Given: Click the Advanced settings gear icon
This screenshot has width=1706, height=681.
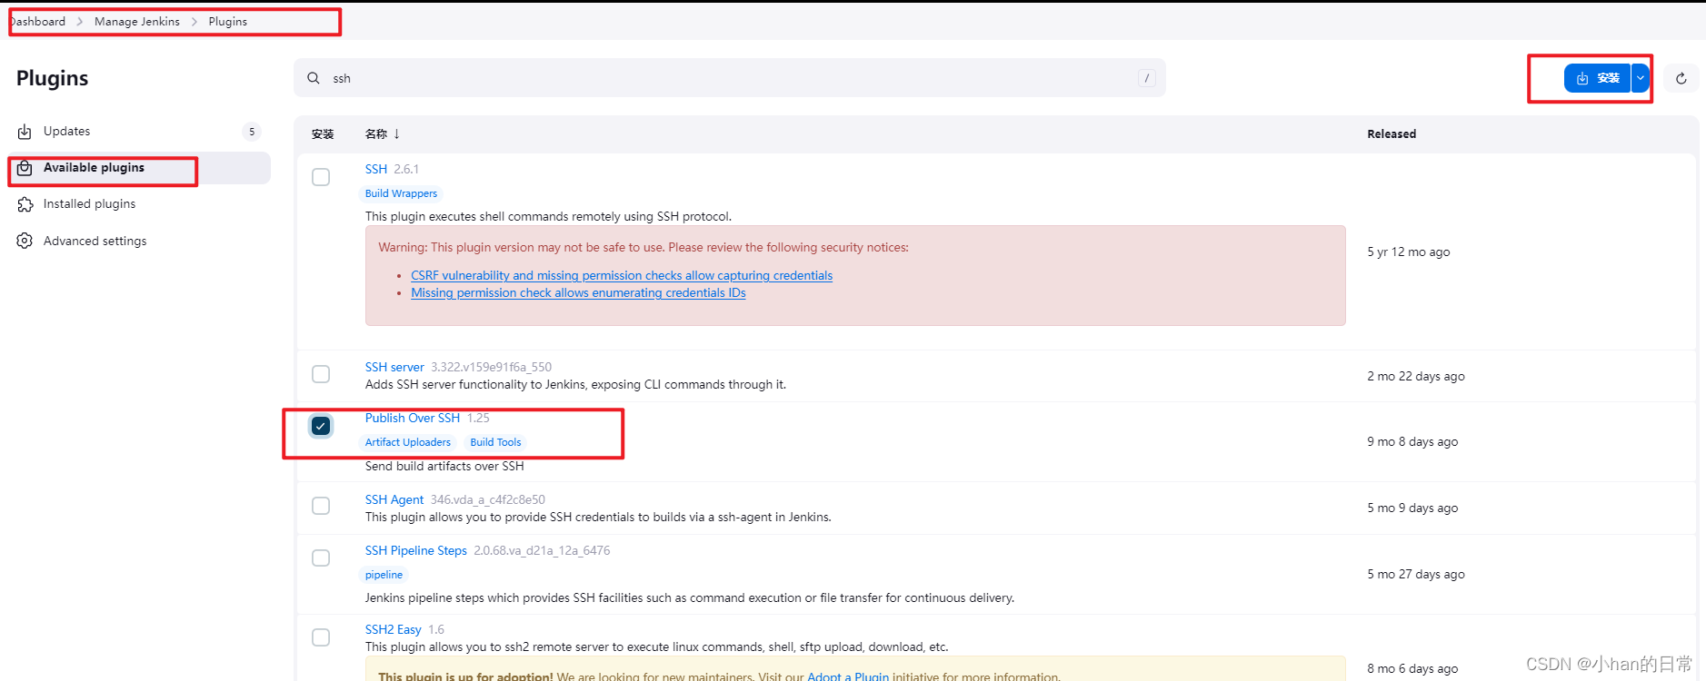Looking at the screenshot, I should (x=25, y=241).
